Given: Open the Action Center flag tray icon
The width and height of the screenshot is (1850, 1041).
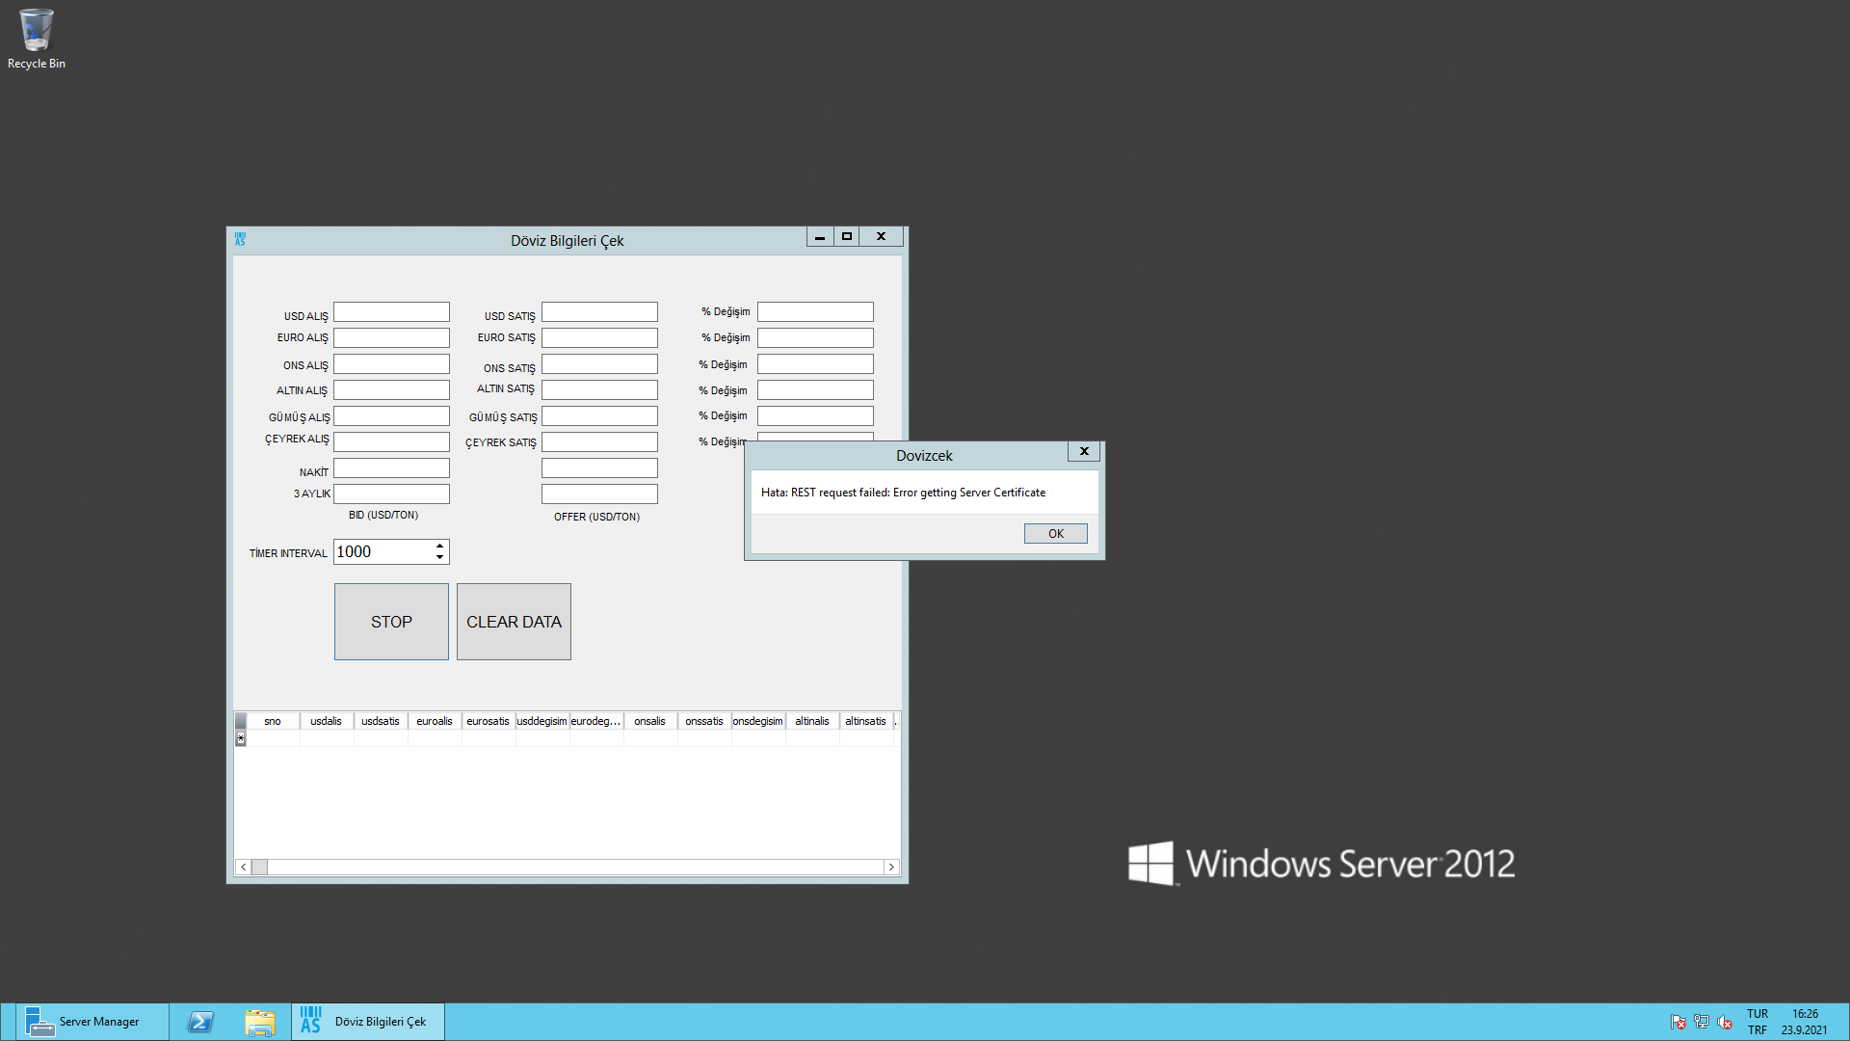Looking at the screenshot, I should [1678, 1022].
